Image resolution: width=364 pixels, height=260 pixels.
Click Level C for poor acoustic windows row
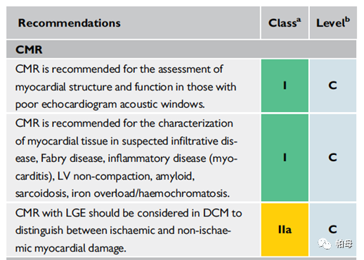(333, 85)
